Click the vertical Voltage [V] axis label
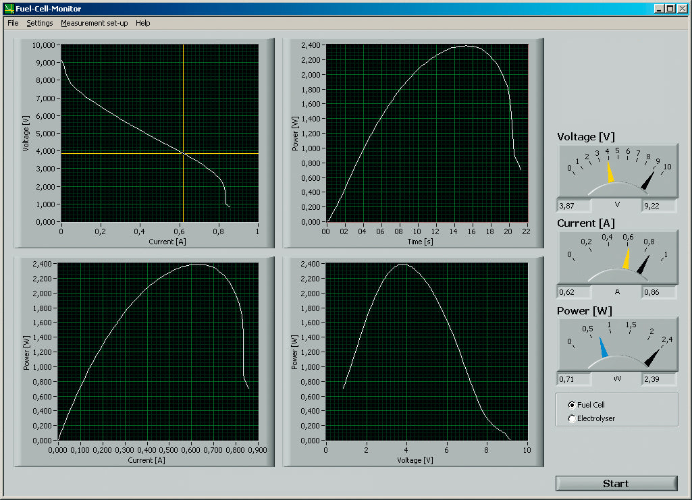Image resolution: width=692 pixels, height=500 pixels. pyautogui.click(x=26, y=134)
